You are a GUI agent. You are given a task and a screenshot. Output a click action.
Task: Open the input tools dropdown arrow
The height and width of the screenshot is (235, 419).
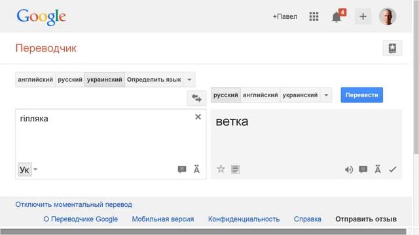(35, 170)
